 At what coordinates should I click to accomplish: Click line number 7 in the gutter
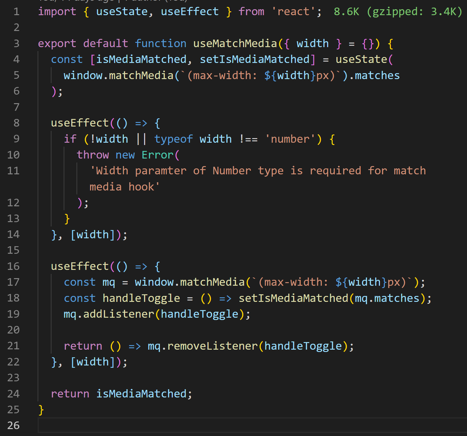coord(16,107)
